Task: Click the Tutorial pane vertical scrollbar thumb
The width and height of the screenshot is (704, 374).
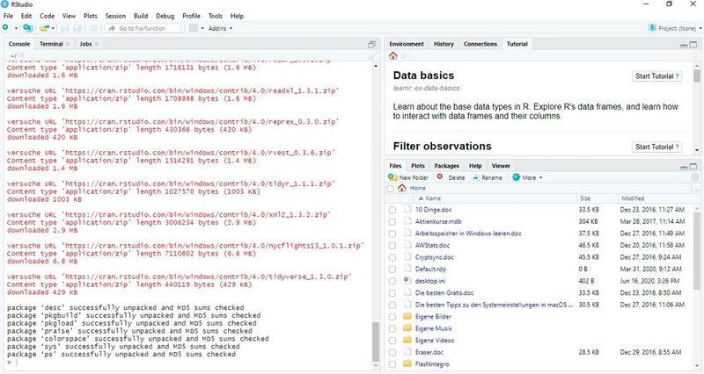Action: (697, 75)
